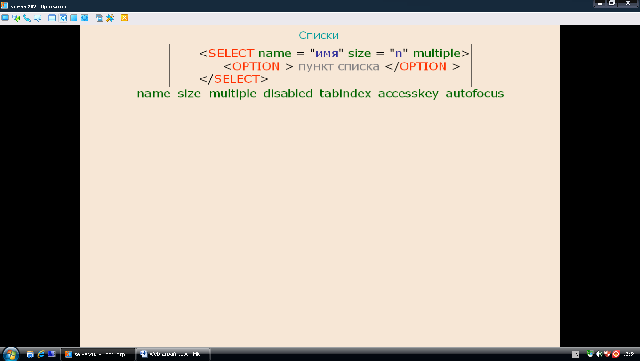Click the 13:54 system clock

629,354
